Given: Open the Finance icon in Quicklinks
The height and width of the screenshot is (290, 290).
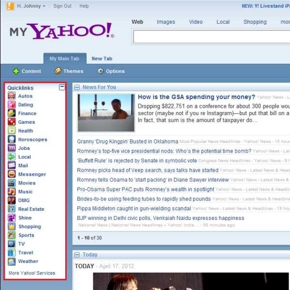Looking at the screenshot, I should (12, 113).
